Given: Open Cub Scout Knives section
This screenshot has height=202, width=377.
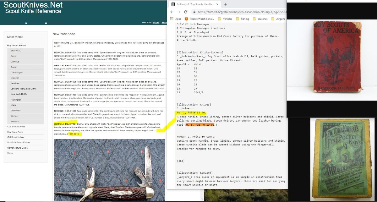Looking at the screenshot, I should 16,127.
